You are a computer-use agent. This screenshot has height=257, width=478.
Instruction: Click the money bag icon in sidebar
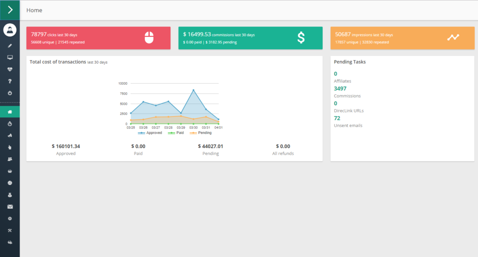10,195
